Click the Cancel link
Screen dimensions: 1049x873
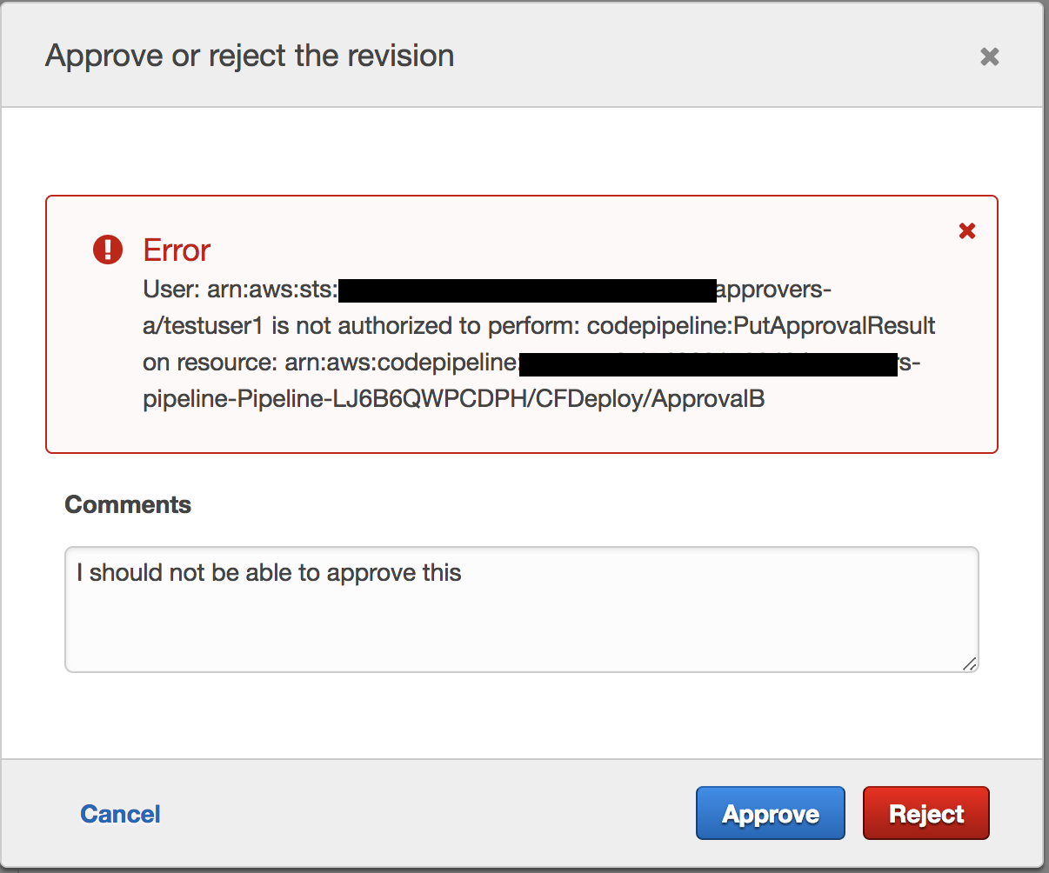[x=120, y=814]
